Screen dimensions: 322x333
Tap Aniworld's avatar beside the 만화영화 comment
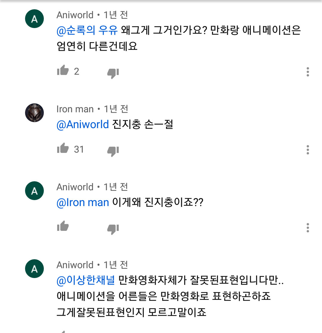(x=35, y=269)
